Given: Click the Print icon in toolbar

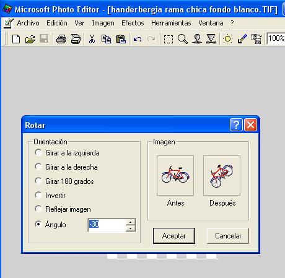Looking at the screenshot, I should click(x=61, y=39).
